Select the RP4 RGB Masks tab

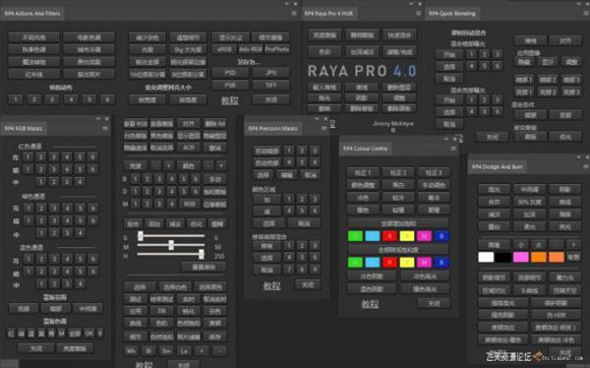(24, 129)
